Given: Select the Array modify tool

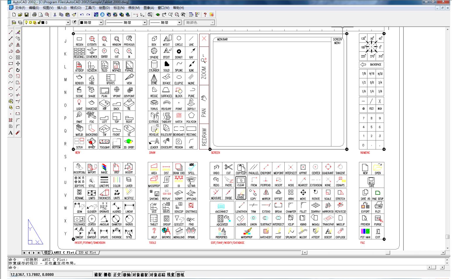Looking at the screenshot, I should [x=18, y=57].
